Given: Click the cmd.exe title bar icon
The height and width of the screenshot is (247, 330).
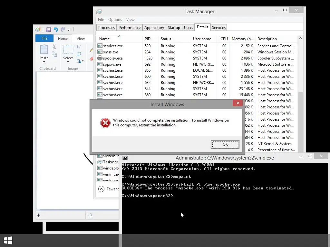Looking at the screenshot, I should point(125,158).
